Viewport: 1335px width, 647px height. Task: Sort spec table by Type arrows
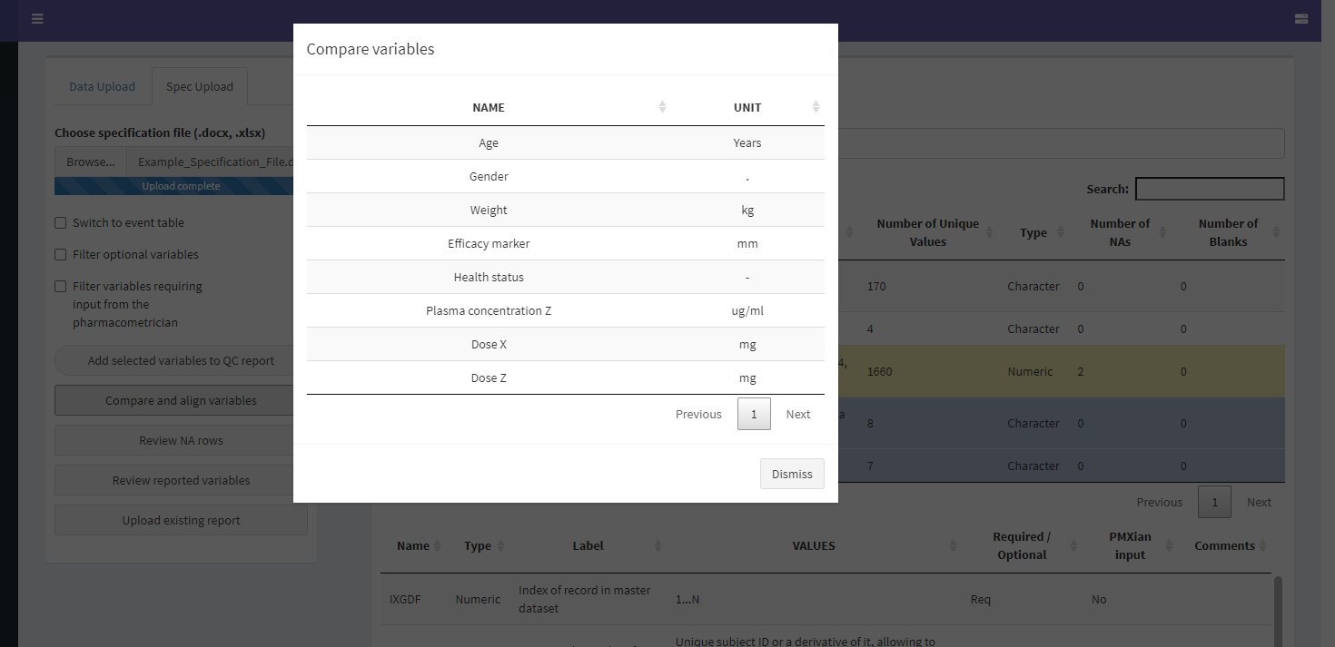[x=499, y=546]
